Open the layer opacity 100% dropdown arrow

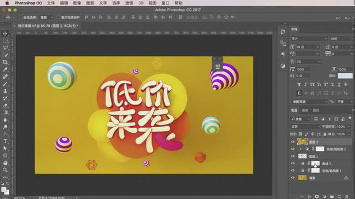point(349,127)
